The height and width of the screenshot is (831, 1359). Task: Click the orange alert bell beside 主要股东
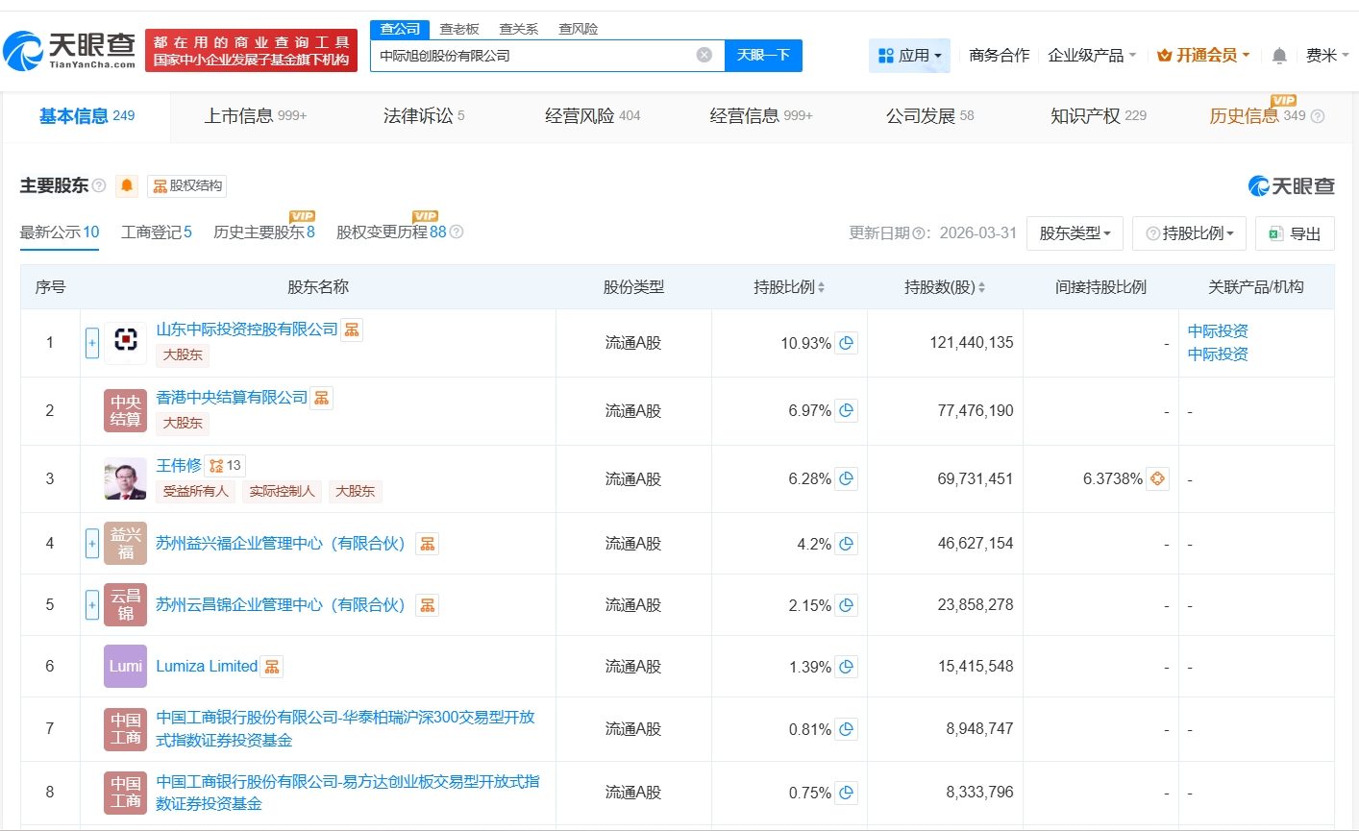pyautogui.click(x=126, y=186)
